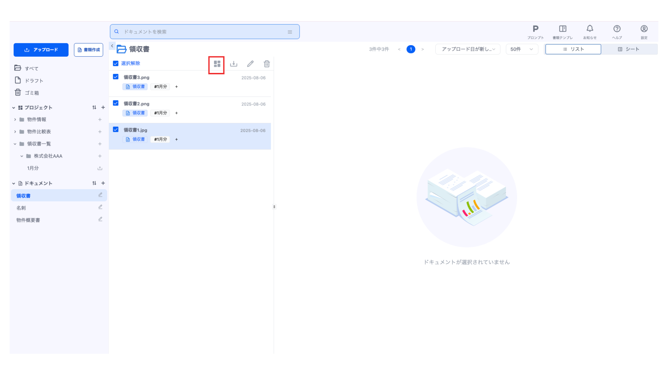Open the アップロード日が新しい sort dropdown
The image size is (668, 375).
(468, 49)
